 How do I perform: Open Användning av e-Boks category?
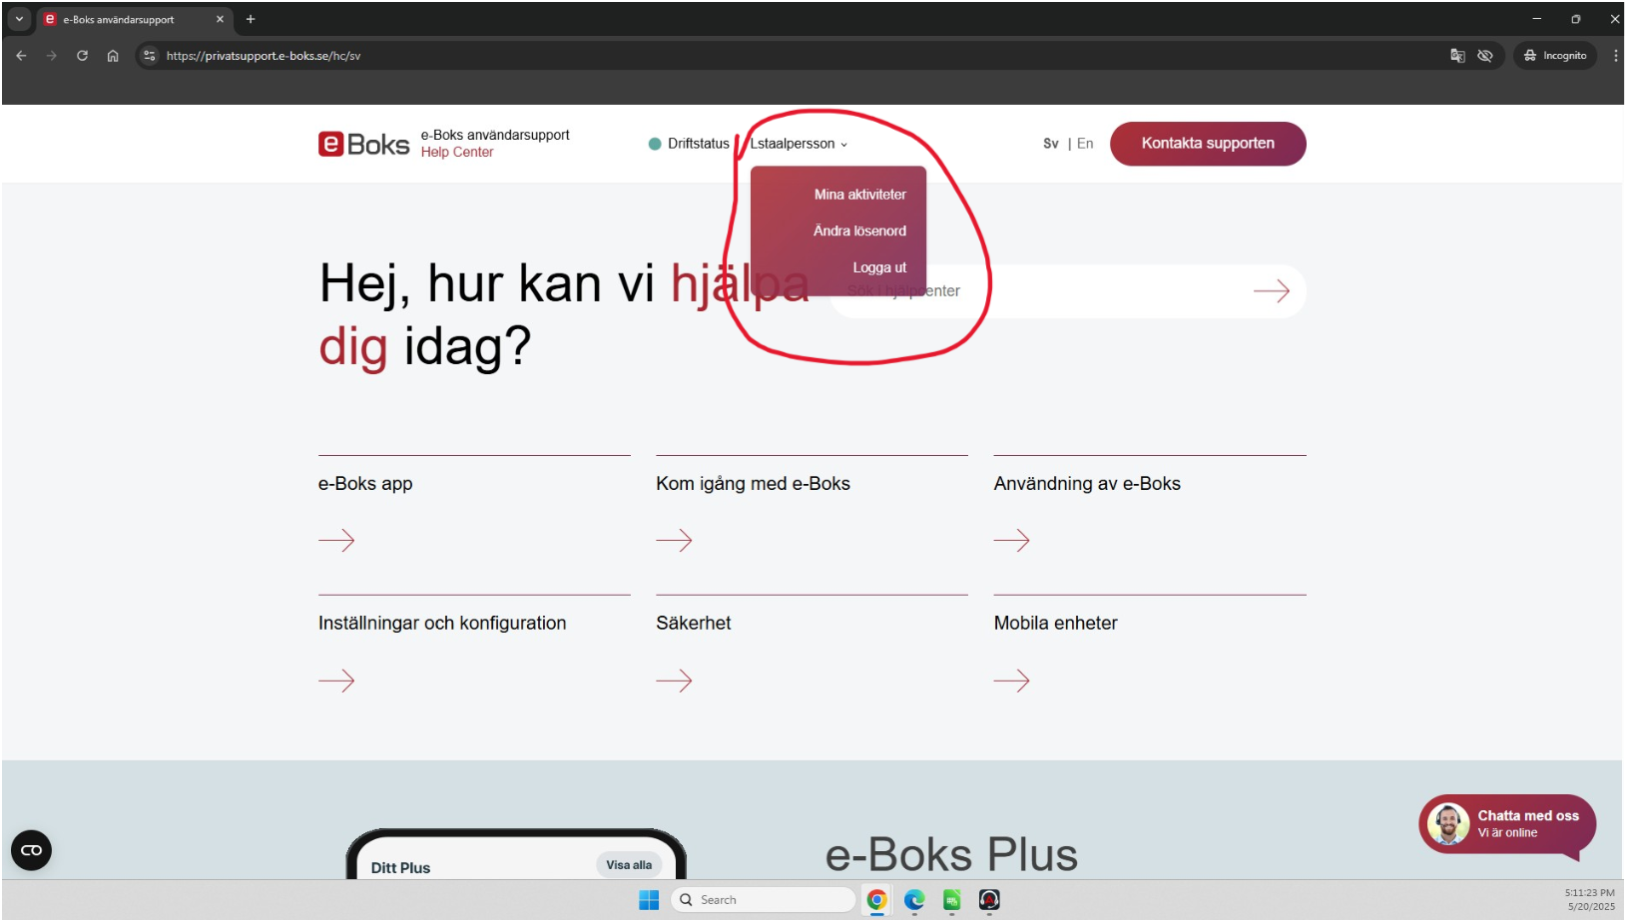(1087, 484)
